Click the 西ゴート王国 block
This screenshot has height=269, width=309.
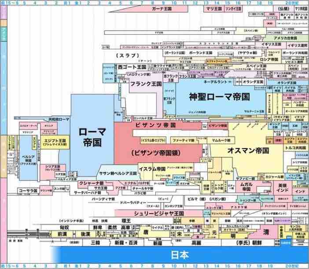pyautogui.click(x=132, y=67)
